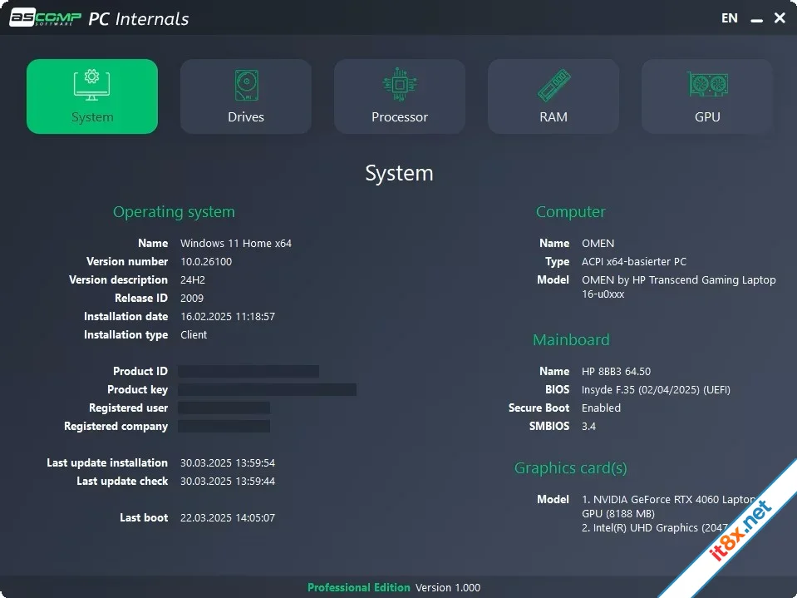The height and width of the screenshot is (598, 797).
Task: Click the Product ID label
Action: (140, 371)
